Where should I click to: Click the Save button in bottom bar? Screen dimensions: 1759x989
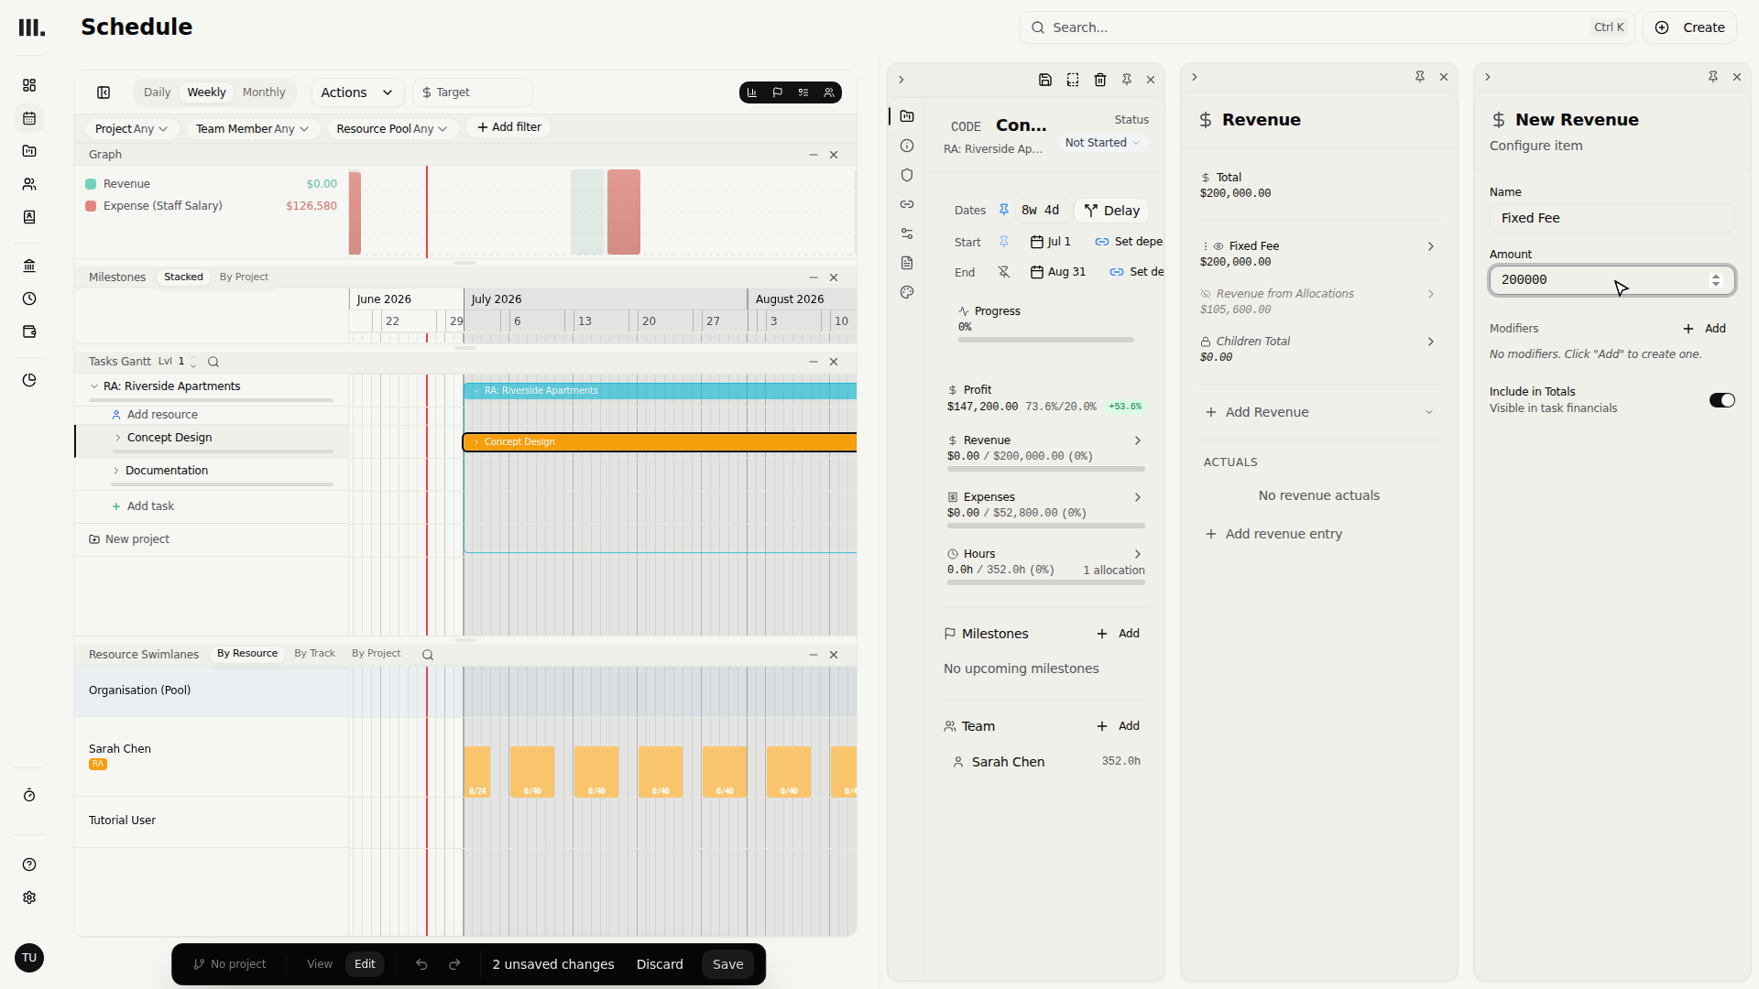[x=728, y=964]
